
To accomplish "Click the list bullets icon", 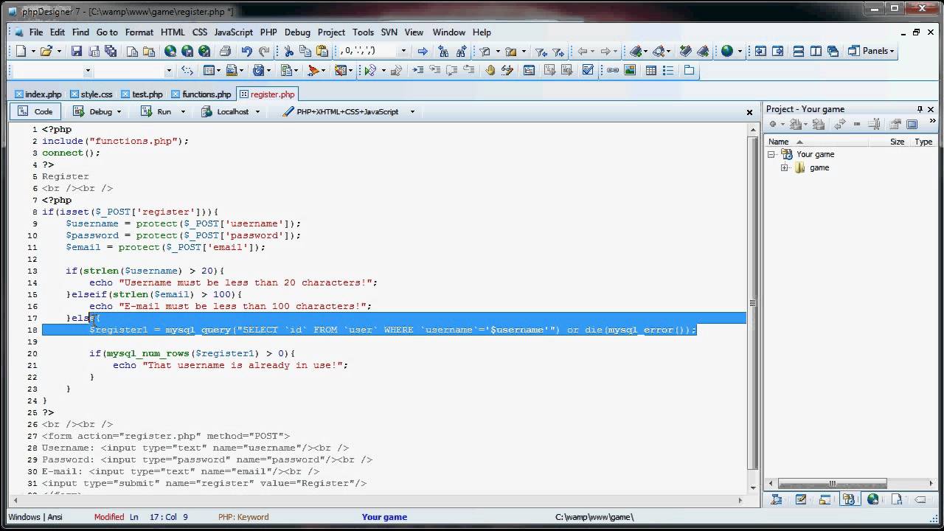I will (669, 70).
